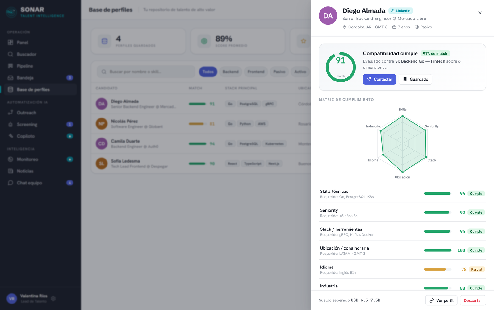Screen dimensions: 494x310
Task: Click the Idioma label on radar chart
Action: tap(373, 160)
